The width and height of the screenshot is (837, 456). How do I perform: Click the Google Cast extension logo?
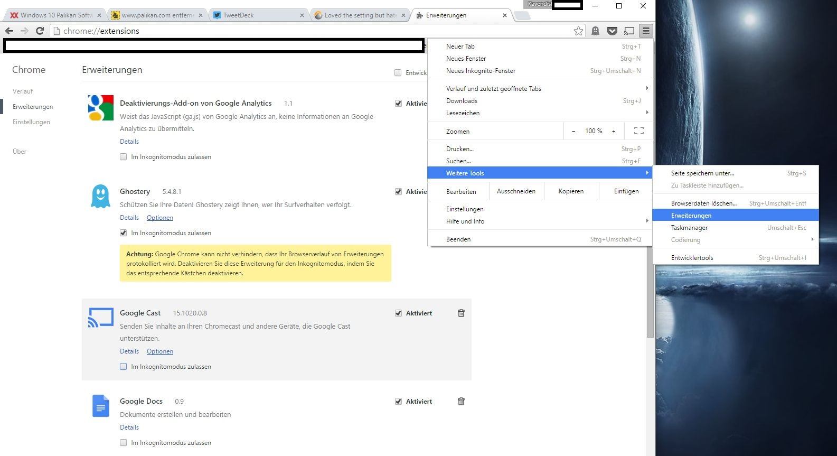(101, 318)
